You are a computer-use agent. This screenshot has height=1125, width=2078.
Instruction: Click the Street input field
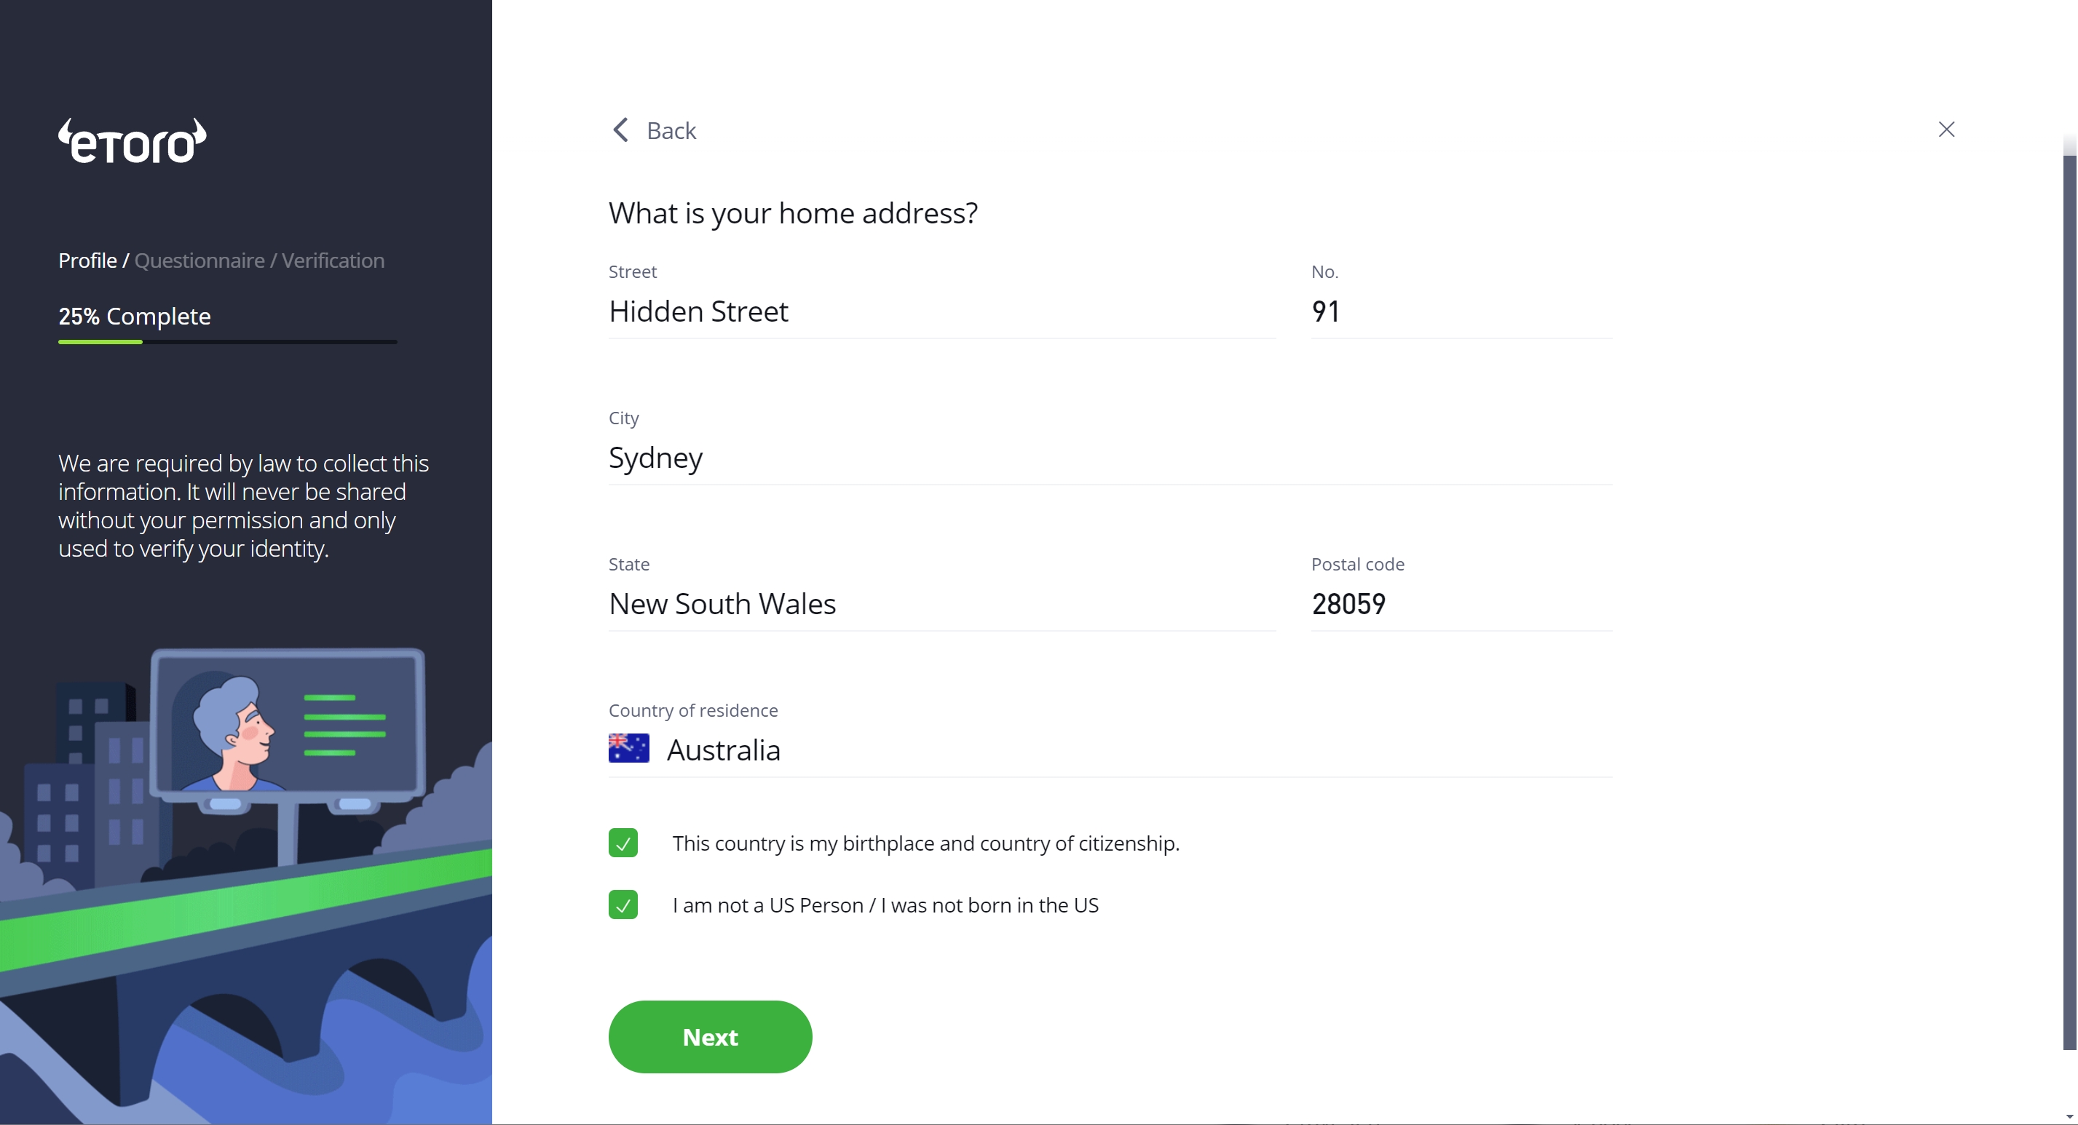941,311
